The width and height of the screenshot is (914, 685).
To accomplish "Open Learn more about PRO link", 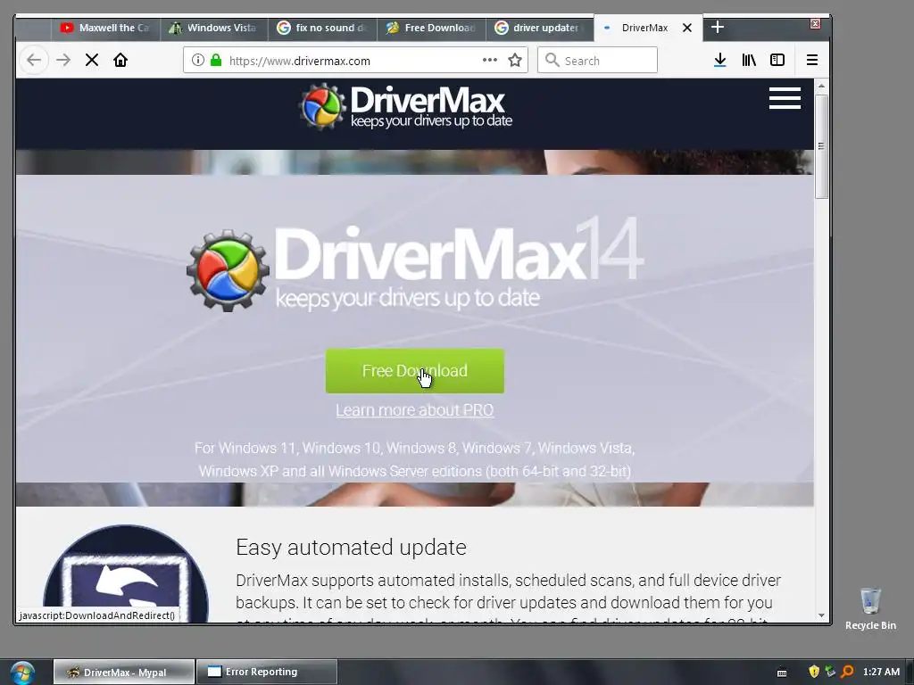I will pos(414,410).
